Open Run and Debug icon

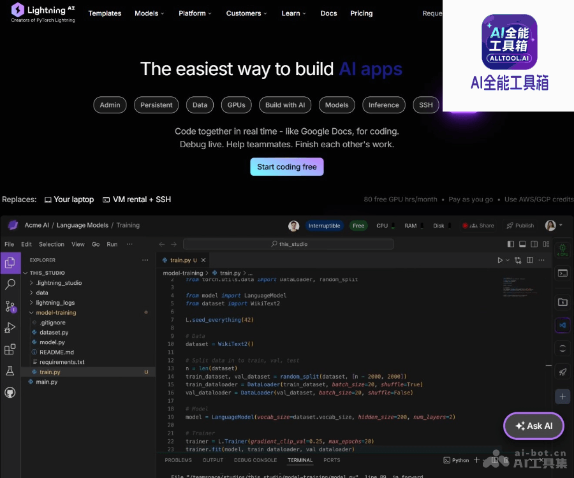tap(10, 328)
